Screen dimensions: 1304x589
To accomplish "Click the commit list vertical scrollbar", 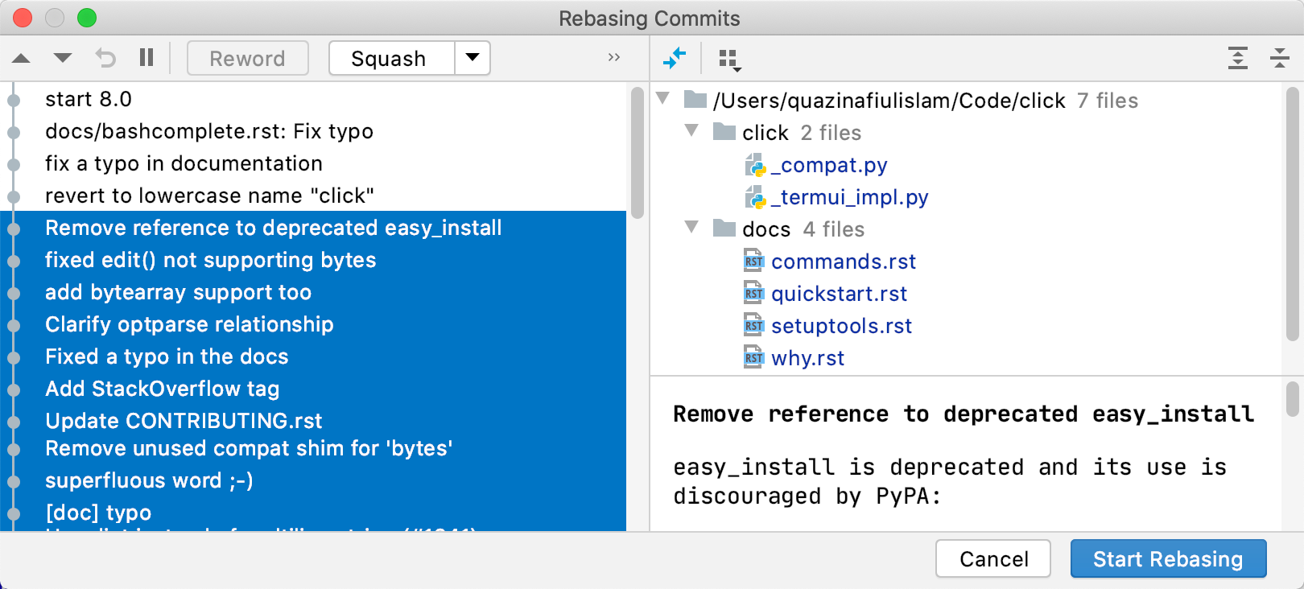I will point(638,153).
